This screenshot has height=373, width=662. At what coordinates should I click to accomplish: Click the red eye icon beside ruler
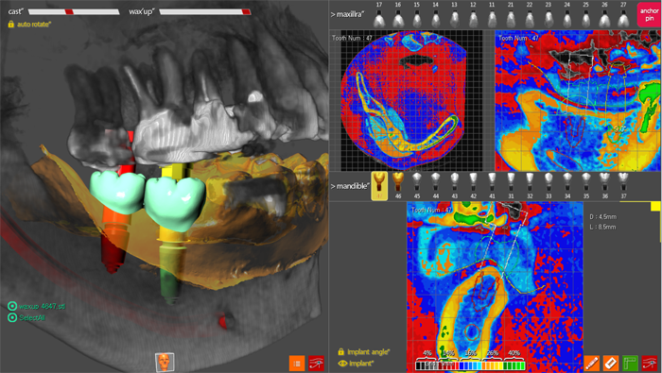pos(650,364)
